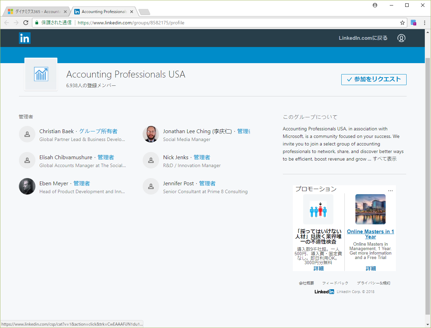Click the Online Masters in 1 Year link

tap(371, 234)
